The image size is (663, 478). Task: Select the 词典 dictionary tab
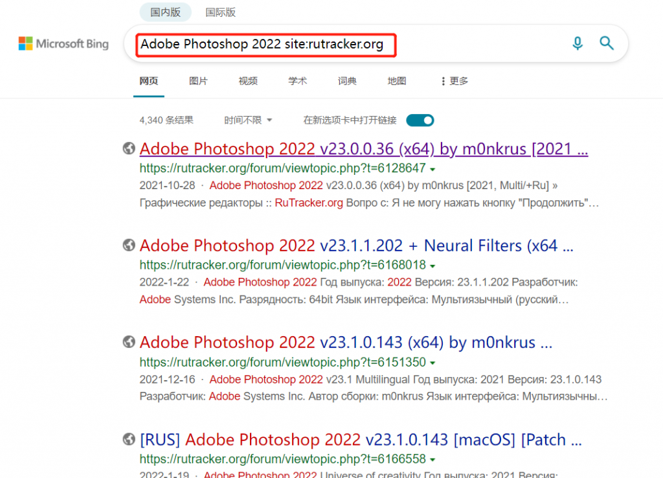pyautogui.click(x=347, y=81)
